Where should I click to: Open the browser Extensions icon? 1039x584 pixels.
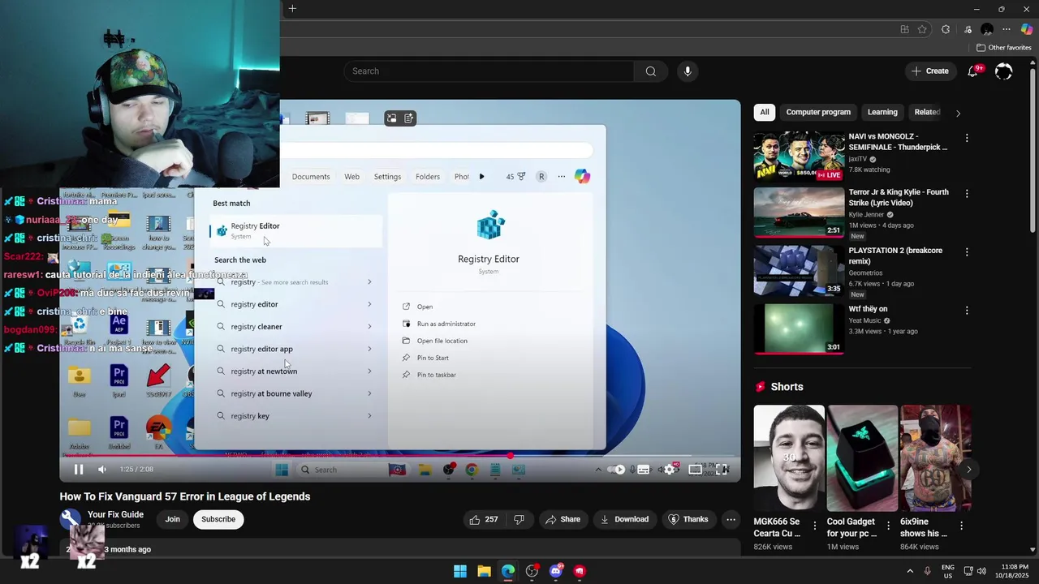[x=946, y=29]
